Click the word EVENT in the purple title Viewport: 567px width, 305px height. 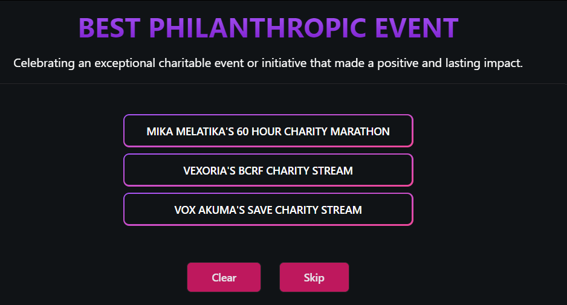pos(416,28)
